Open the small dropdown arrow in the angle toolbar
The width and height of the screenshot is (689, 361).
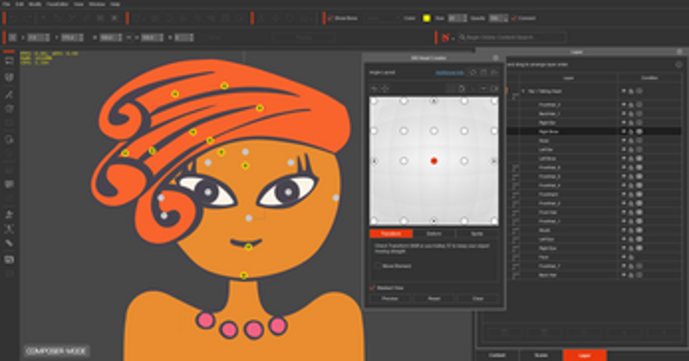(483, 89)
